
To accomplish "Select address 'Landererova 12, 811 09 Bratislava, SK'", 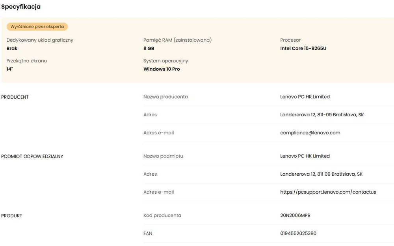I will point(321,174).
